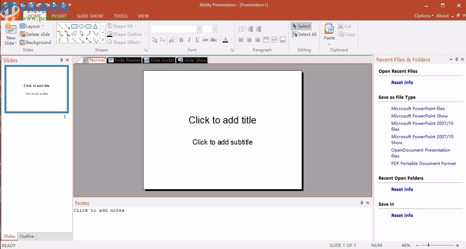Open the INSERT ribbon tab

click(59, 16)
